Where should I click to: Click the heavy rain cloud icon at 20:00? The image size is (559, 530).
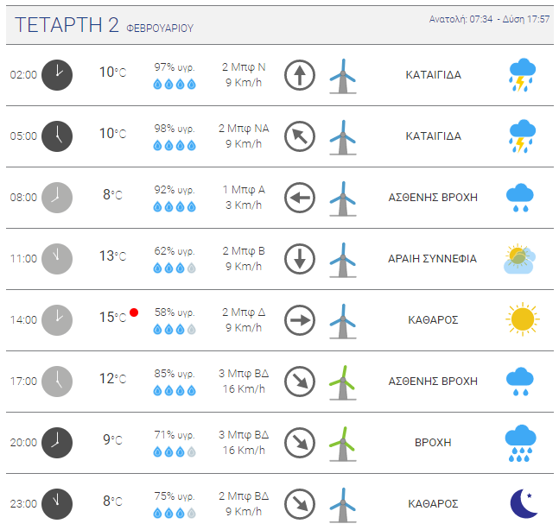(x=520, y=443)
